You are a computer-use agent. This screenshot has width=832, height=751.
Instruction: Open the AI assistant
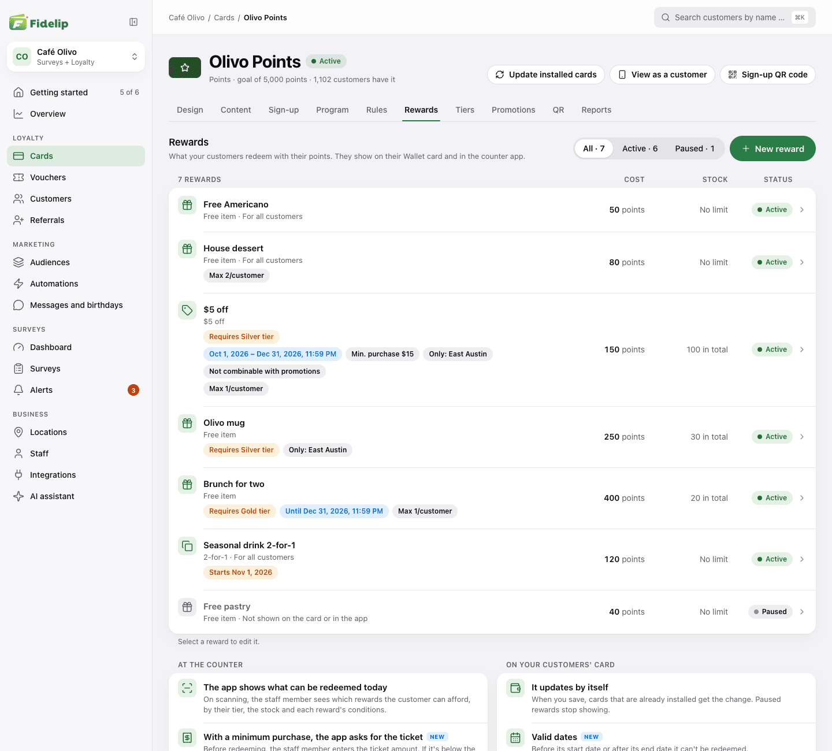click(76, 496)
